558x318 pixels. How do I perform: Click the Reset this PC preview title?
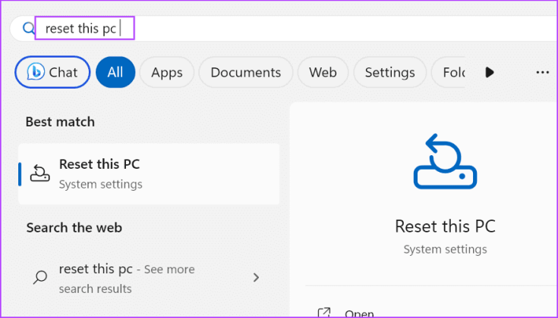click(444, 226)
